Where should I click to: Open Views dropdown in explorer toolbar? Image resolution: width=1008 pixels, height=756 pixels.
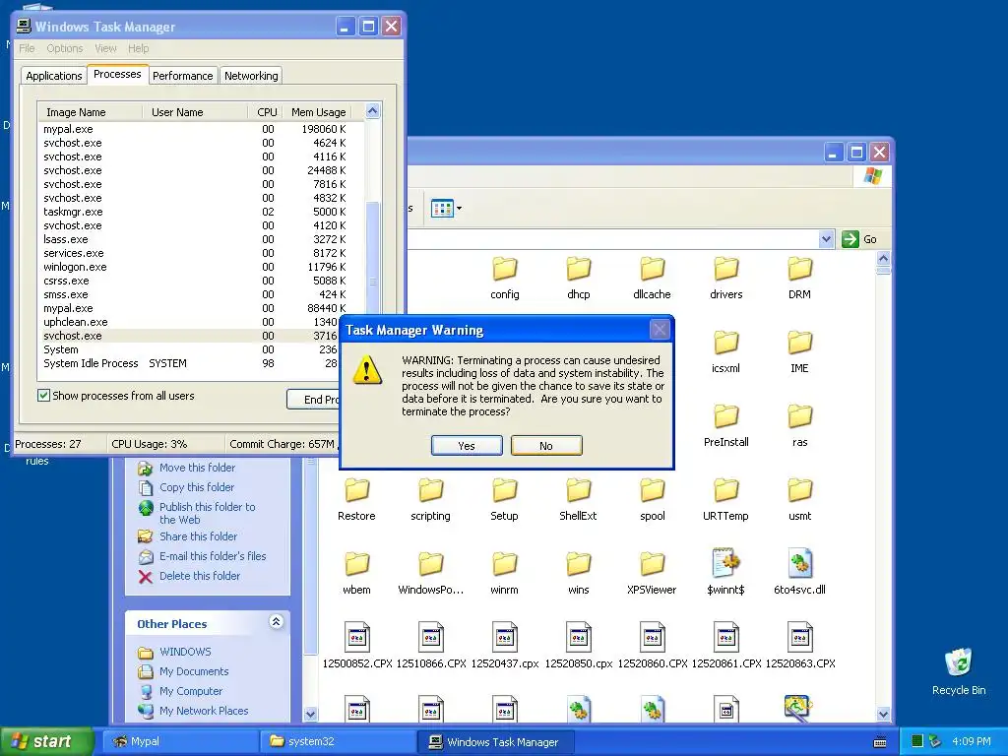(x=446, y=209)
